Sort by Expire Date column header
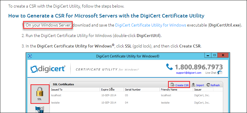Viewport: 247px width, 113px height. [x=112, y=90]
